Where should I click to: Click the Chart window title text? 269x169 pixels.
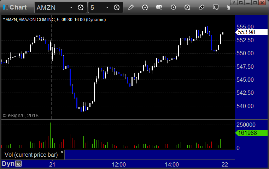tap(18, 7)
